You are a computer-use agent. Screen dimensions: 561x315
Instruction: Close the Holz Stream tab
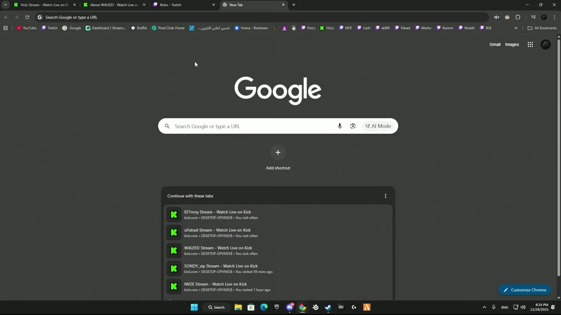click(74, 5)
